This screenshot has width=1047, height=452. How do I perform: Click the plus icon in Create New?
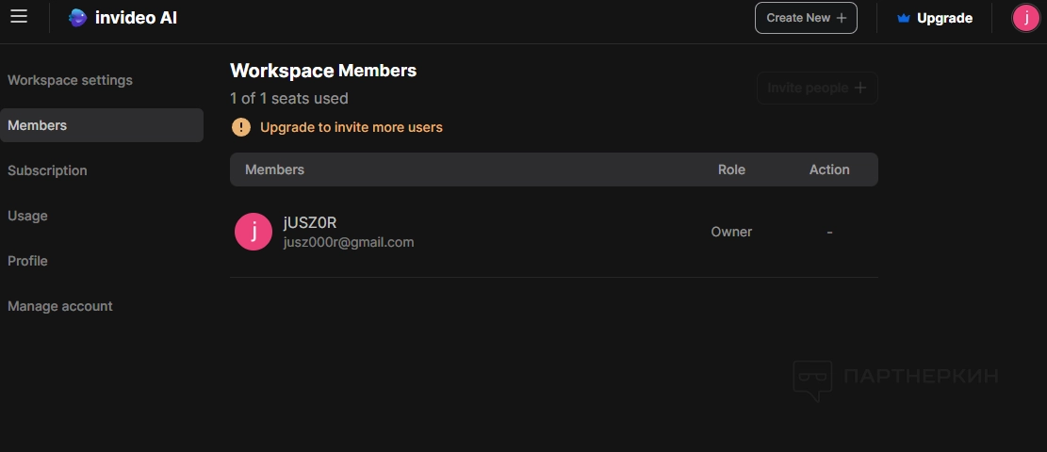point(842,18)
